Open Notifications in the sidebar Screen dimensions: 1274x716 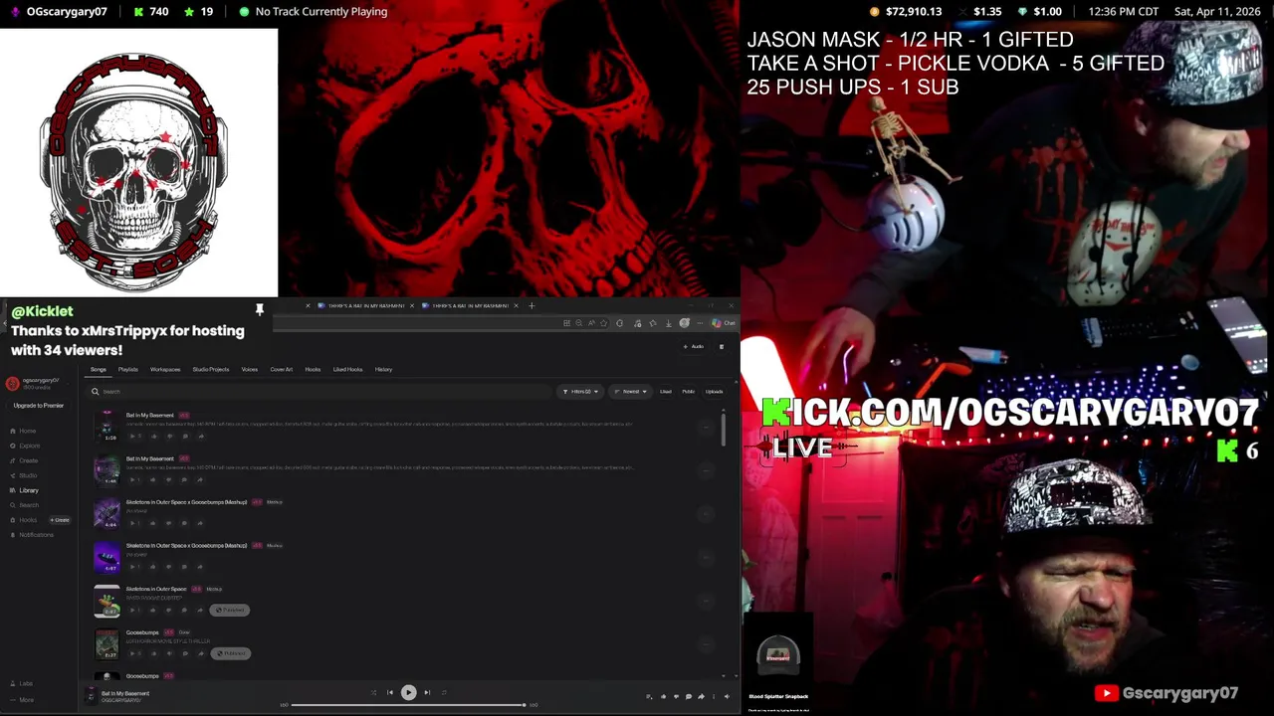[31, 535]
